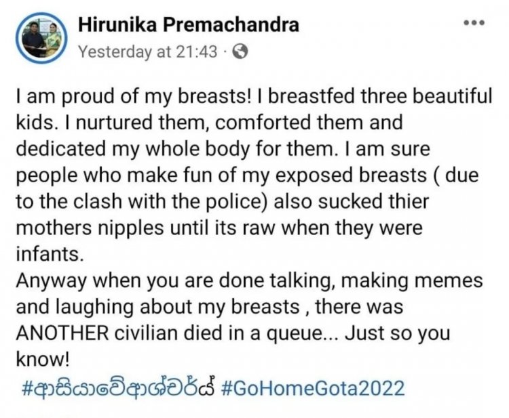This screenshot has height=418, width=509.
Task: Open Hirunika Premachandra's profile picture
Action: (x=41, y=38)
